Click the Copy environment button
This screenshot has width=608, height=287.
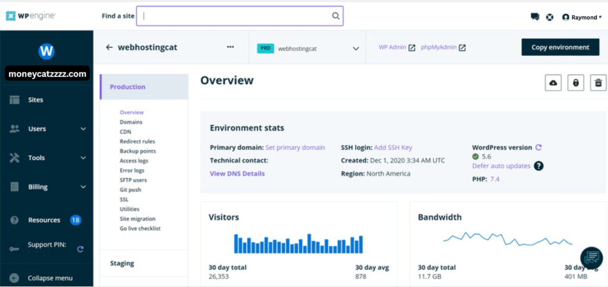tap(560, 47)
